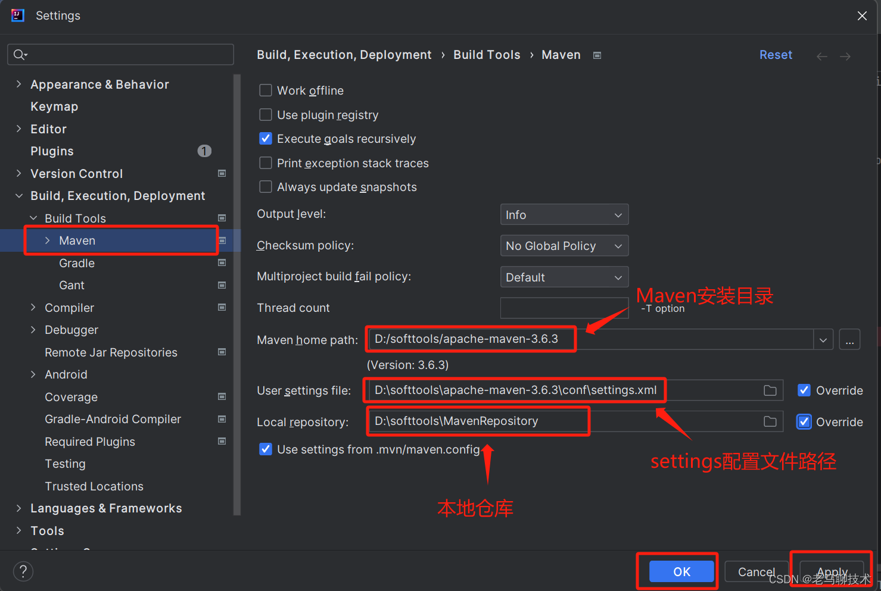
Task: Browse folder icon for User settings file
Action: (x=770, y=390)
